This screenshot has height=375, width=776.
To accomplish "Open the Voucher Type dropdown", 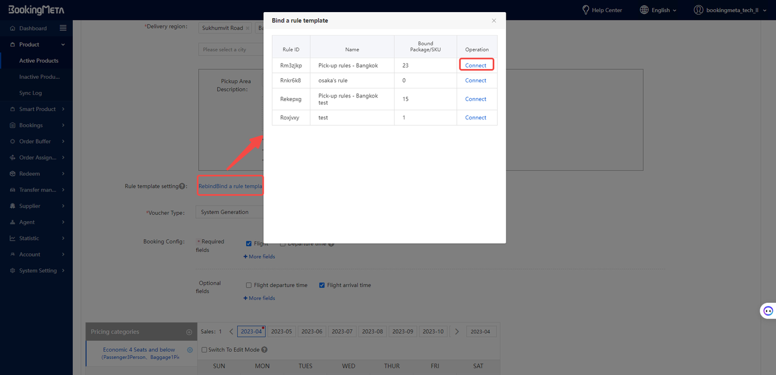I will pos(229,212).
